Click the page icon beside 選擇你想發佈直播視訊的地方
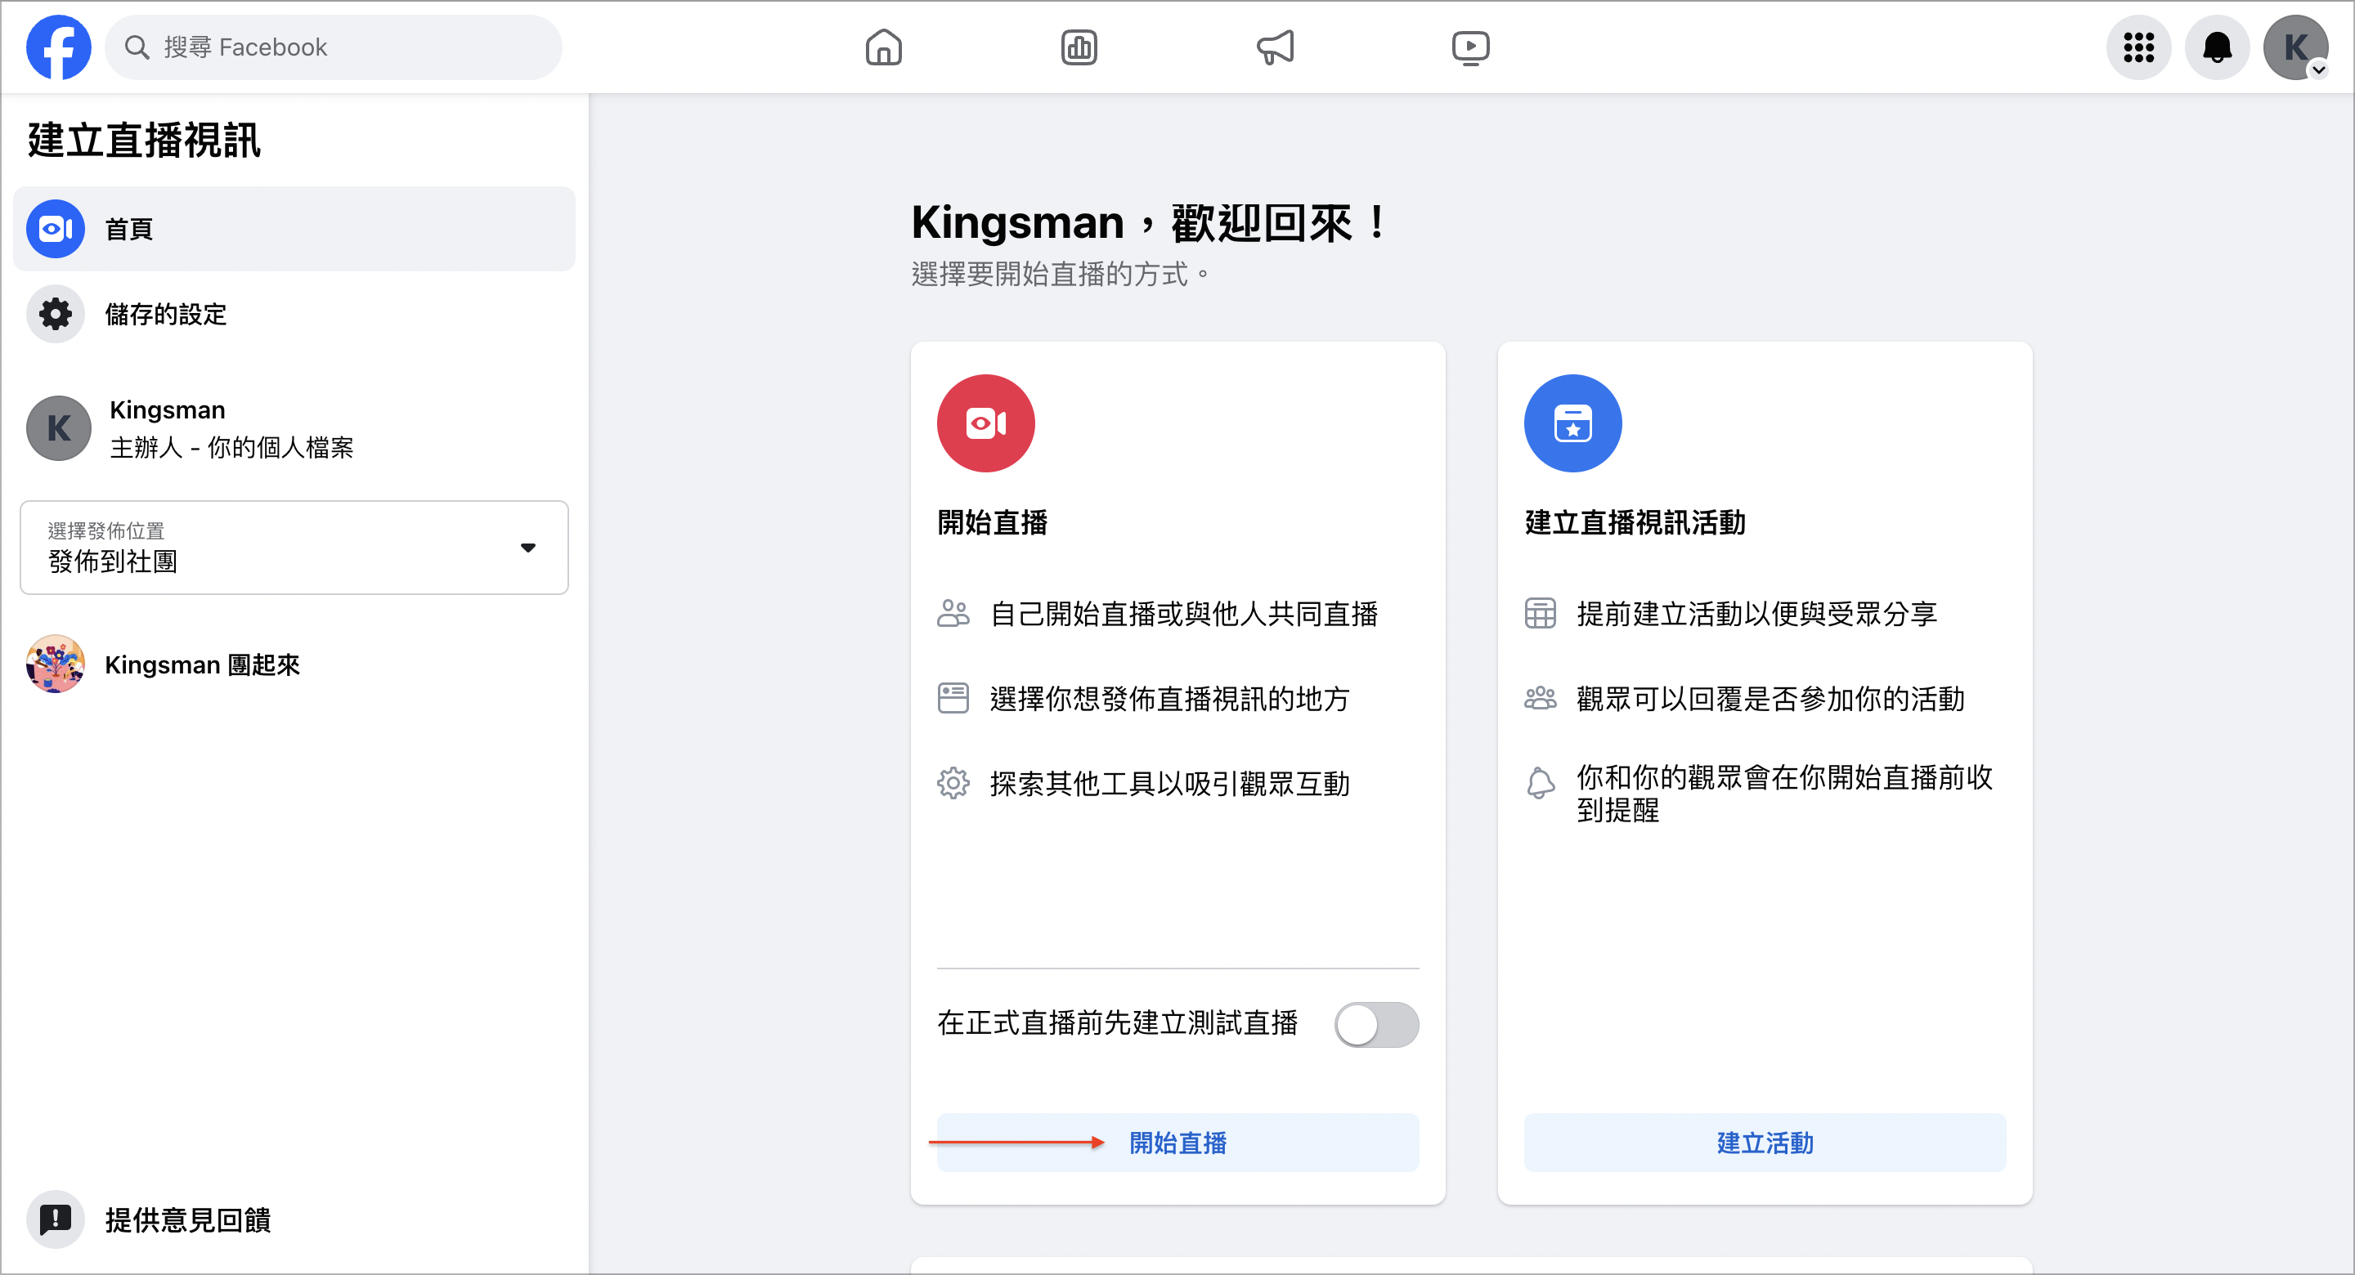Image resolution: width=2355 pixels, height=1275 pixels. pos(953,698)
